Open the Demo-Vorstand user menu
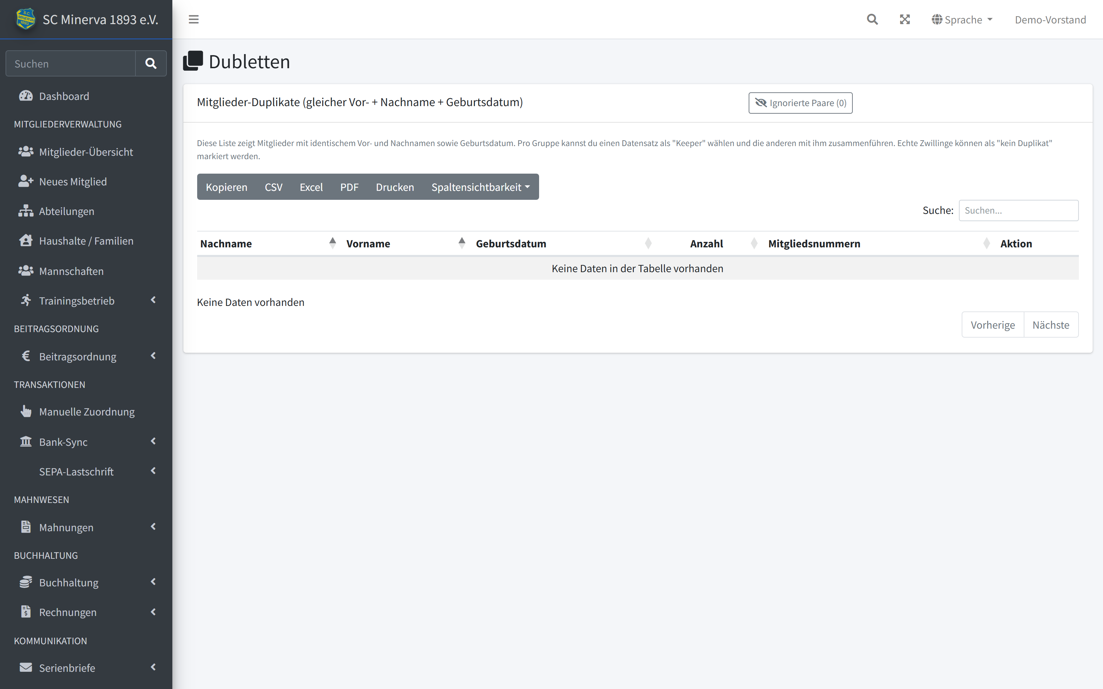 [1050, 20]
